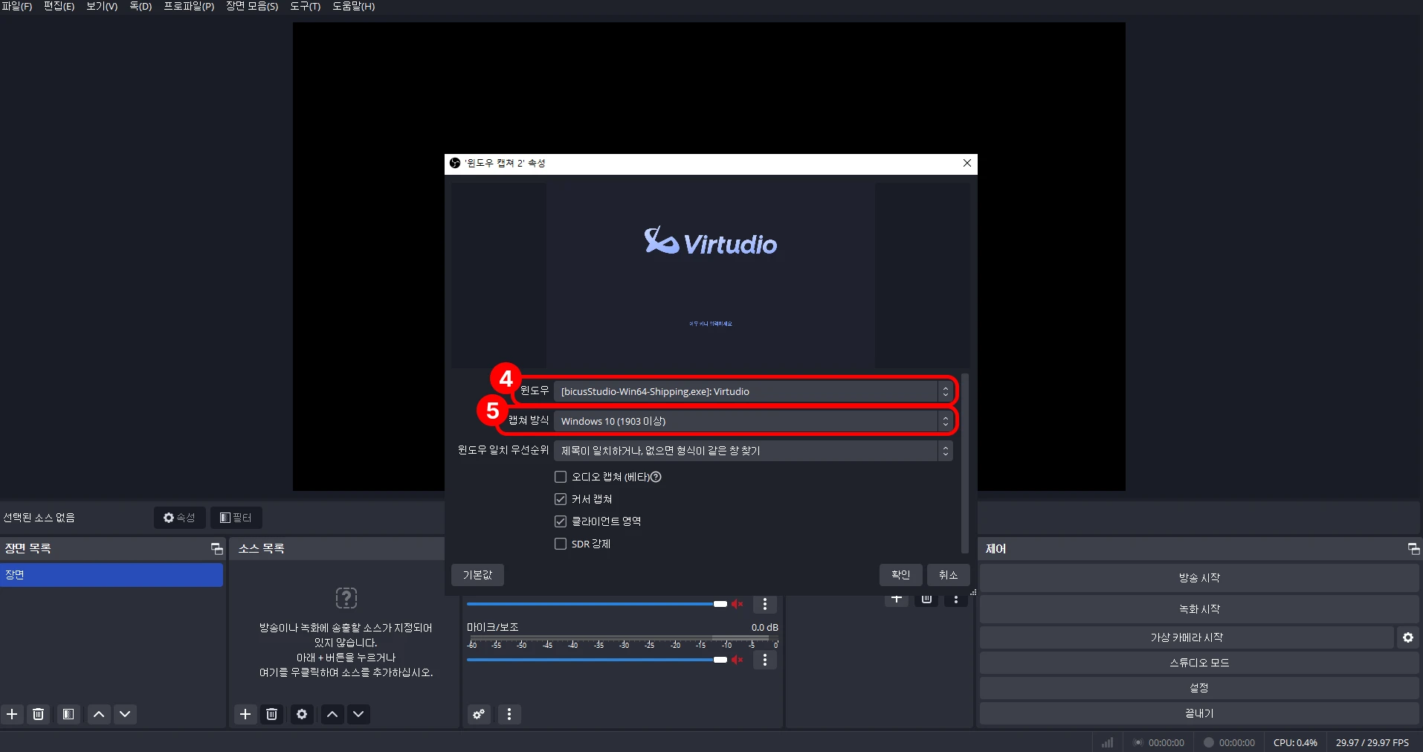Open advanced audio properties gears icon

480,714
